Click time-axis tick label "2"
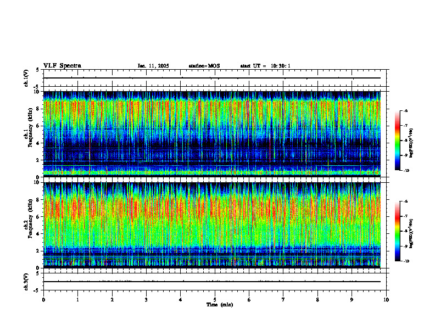Image resolution: width=435 pixels, height=336 pixels. pos(112,300)
